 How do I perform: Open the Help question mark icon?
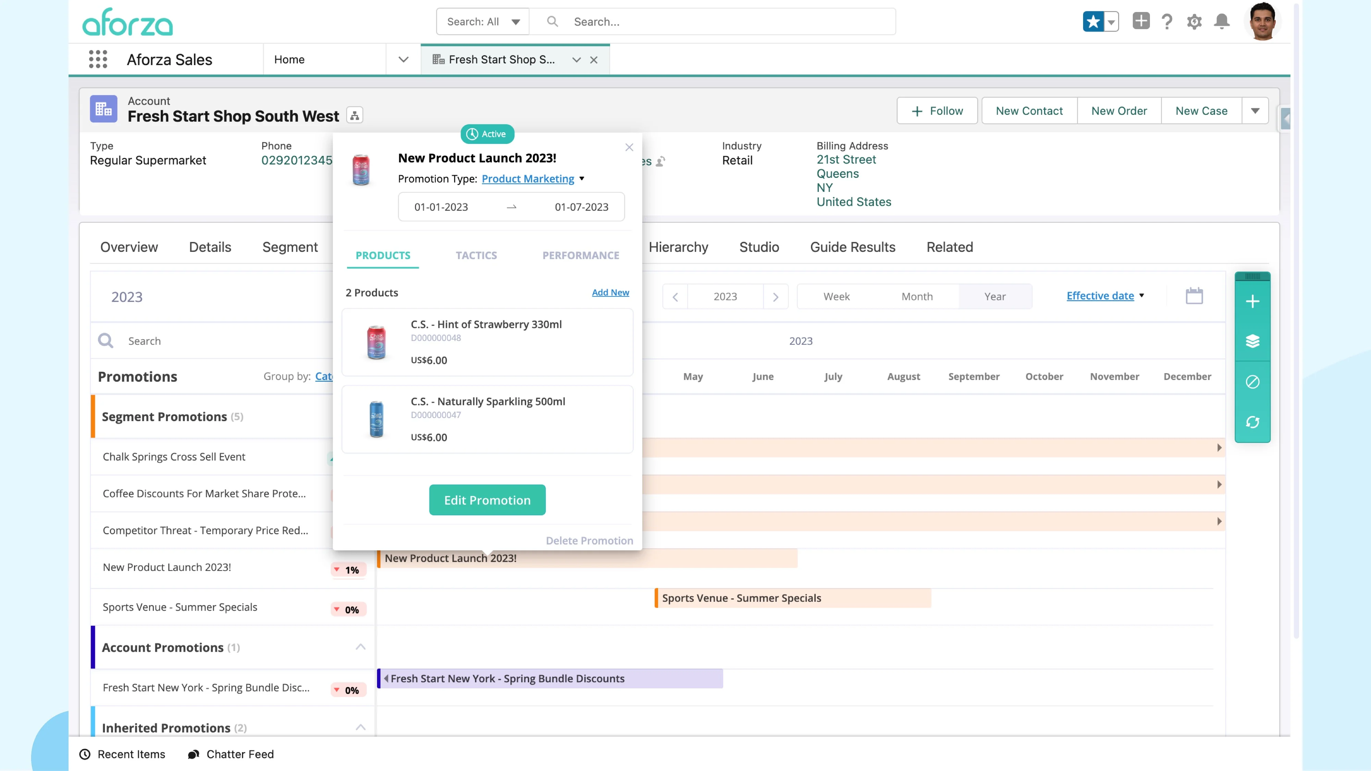[x=1167, y=22]
